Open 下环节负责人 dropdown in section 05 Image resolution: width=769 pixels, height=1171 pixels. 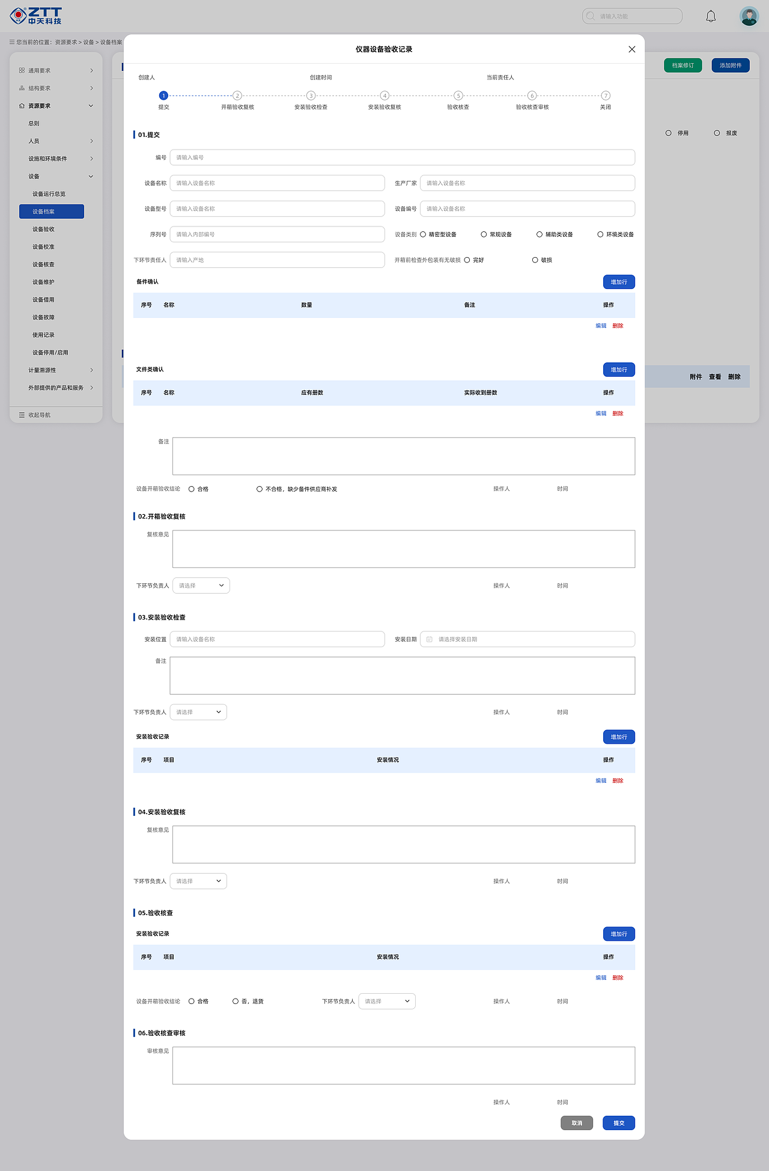pos(387,1002)
